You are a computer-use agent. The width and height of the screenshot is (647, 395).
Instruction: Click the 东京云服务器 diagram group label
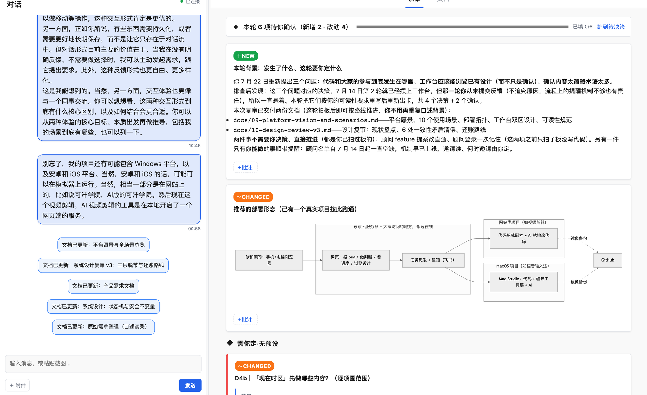click(x=393, y=227)
